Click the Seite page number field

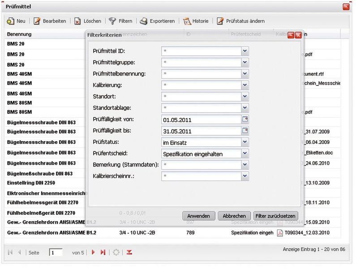tap(56, 252)
